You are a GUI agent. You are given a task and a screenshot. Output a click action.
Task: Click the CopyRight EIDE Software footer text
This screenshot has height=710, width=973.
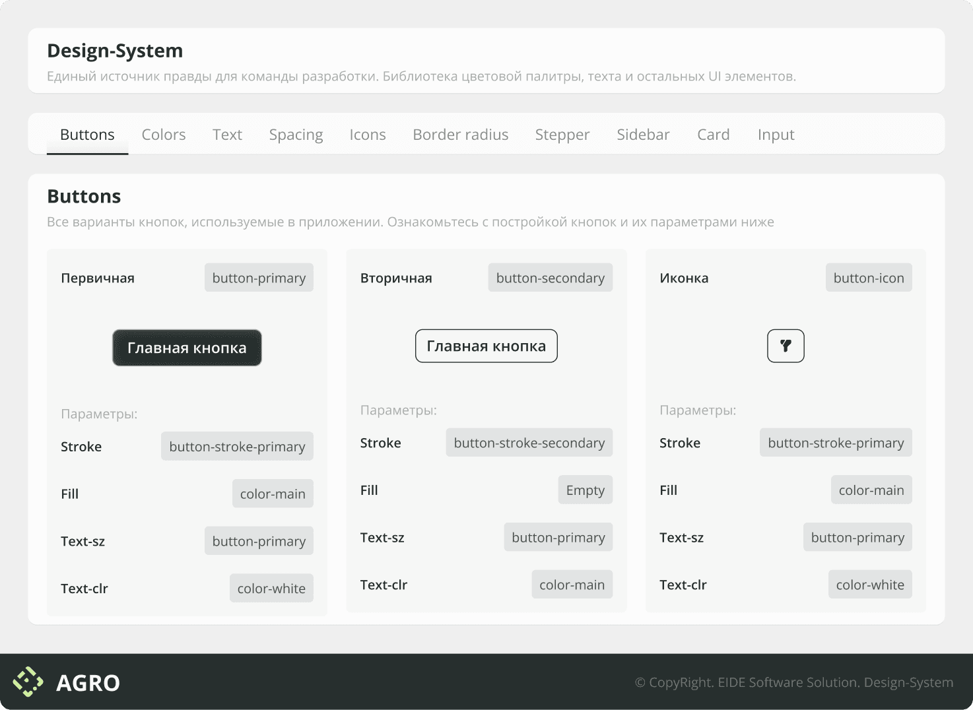[x=794, y=682]
